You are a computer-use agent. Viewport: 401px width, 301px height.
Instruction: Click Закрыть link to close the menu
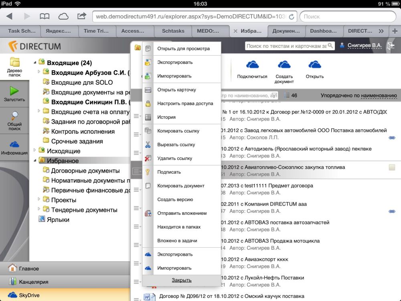[182, 280]
